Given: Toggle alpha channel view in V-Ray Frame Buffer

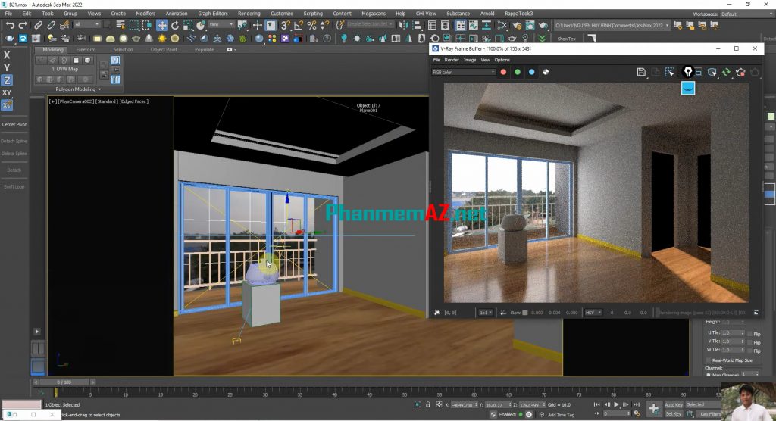Looking at the screenshot, I should (546, 72).
